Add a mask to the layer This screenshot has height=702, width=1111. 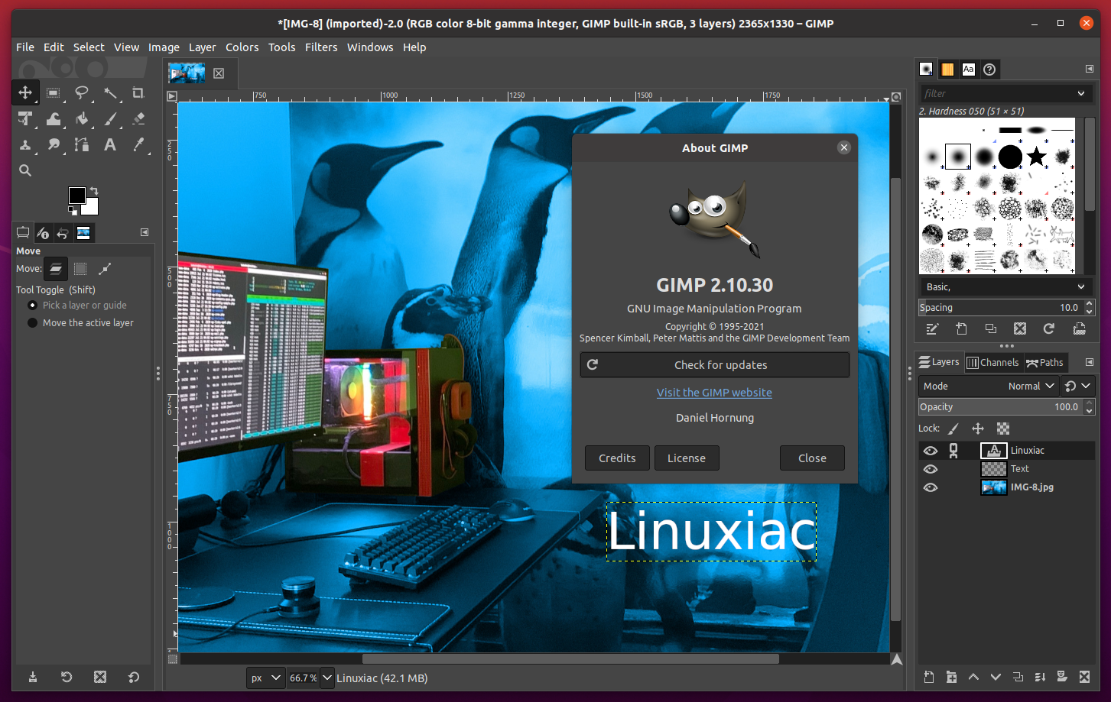coord(1062,677)
